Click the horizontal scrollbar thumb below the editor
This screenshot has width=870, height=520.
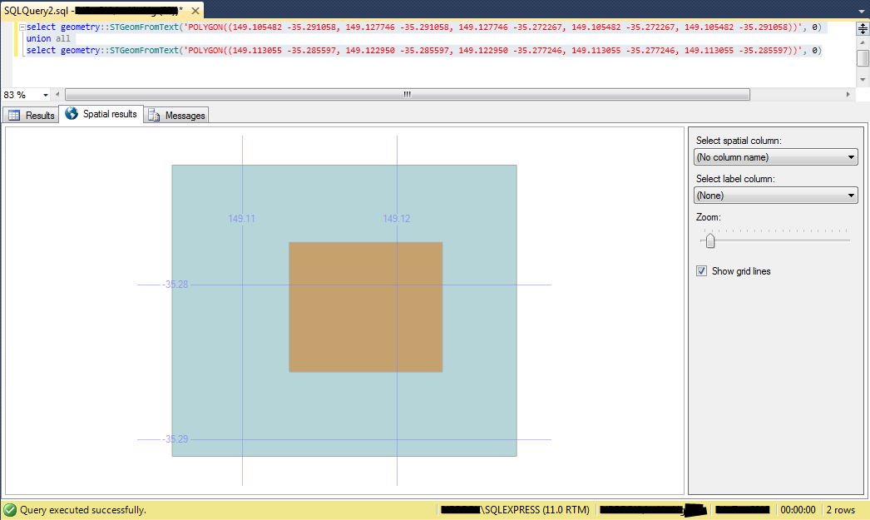click(x=408, y=94)
